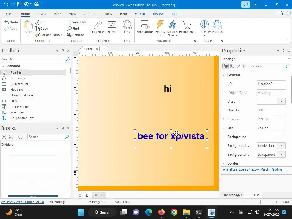
Task: Expand the Size property
Action: coord(224,128)
